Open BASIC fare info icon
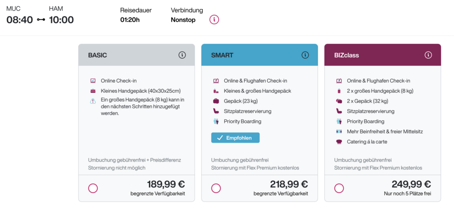The height and width of the screenshot is (210, 454). coord(182,55)
